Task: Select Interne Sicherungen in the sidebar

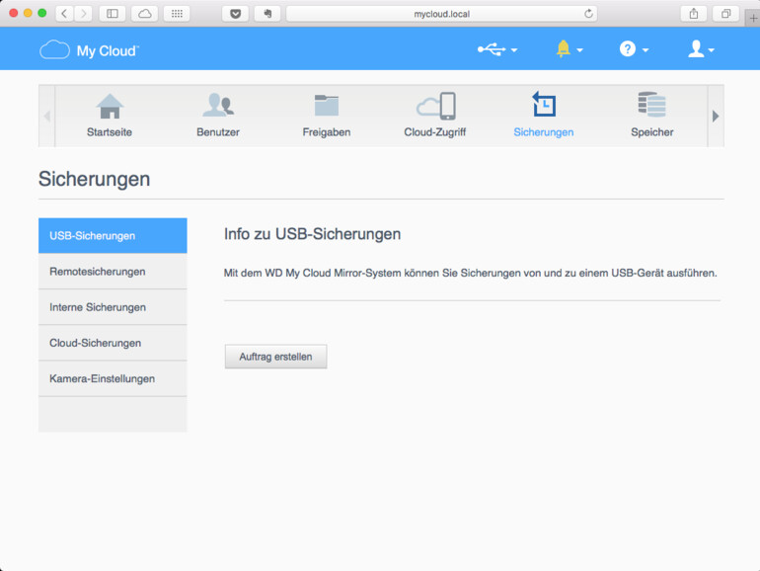Action: 113,307
